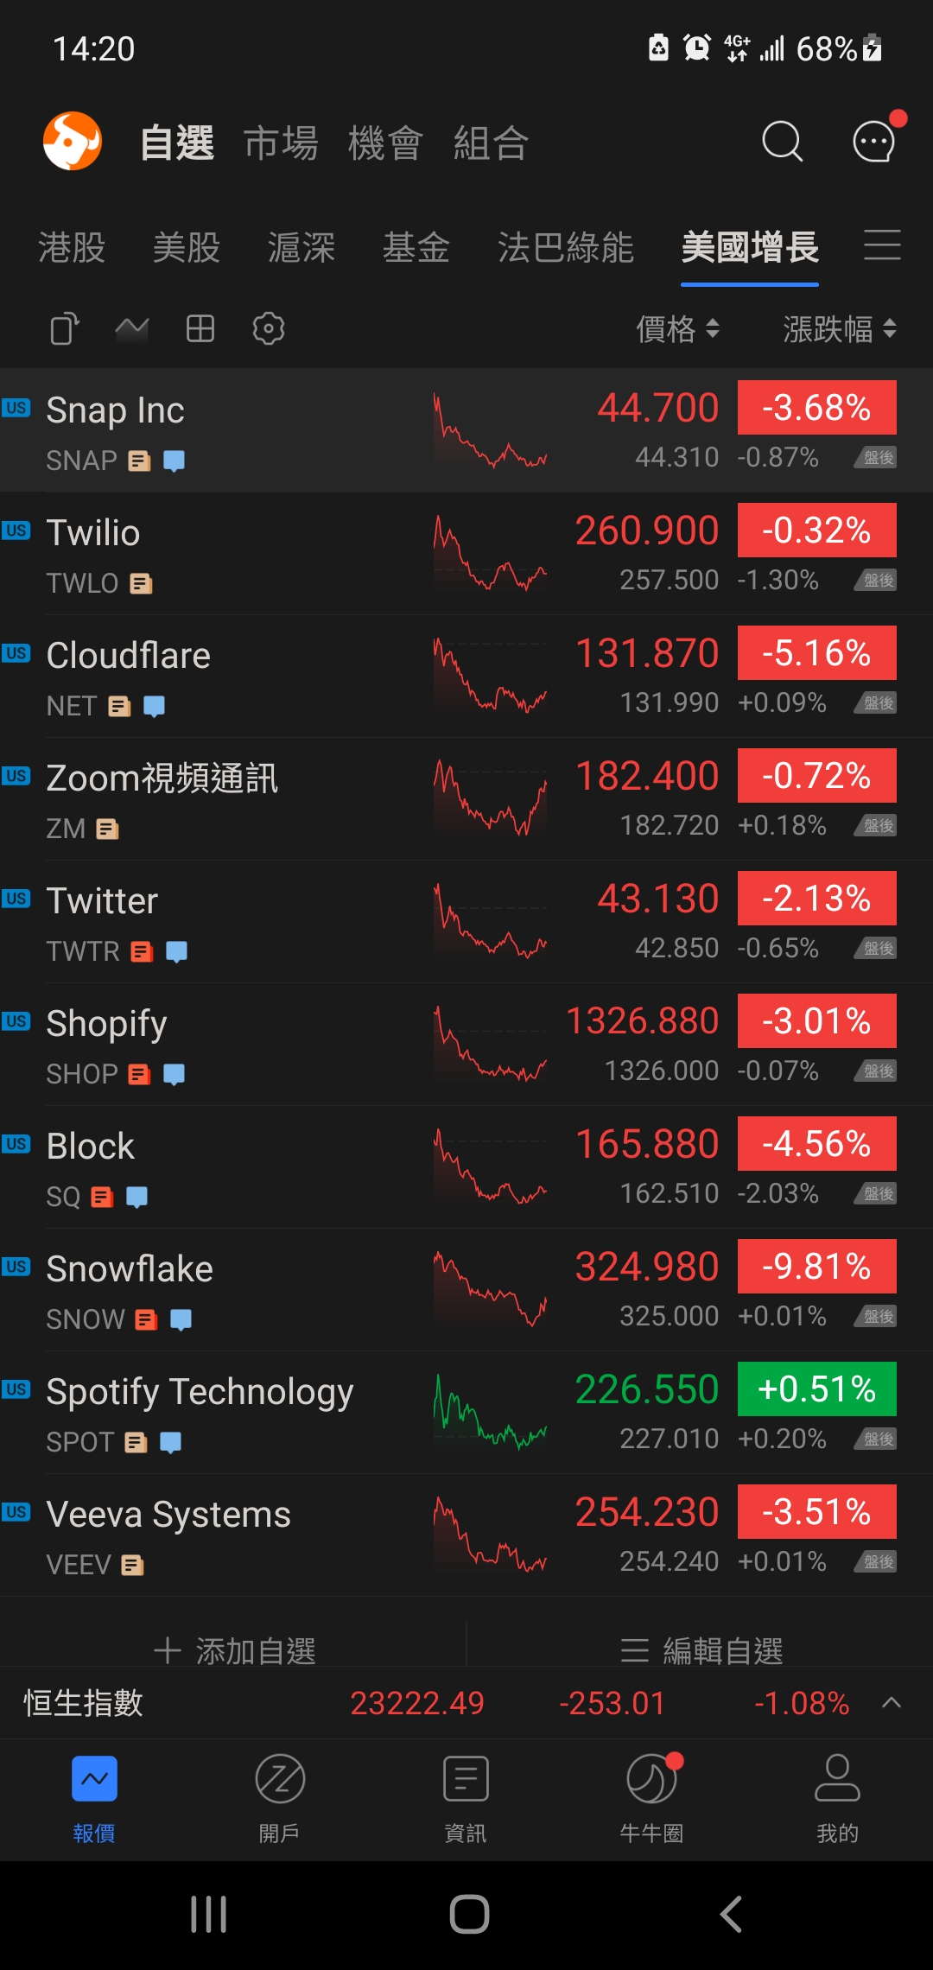
Task: Click Snowflake's -9.81% change badge
Action: coord(816,1267)
